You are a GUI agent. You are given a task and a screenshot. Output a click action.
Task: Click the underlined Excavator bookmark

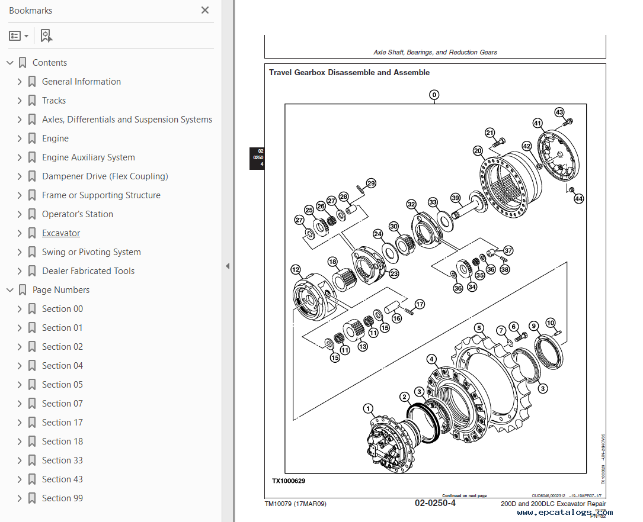click(61, 233)
